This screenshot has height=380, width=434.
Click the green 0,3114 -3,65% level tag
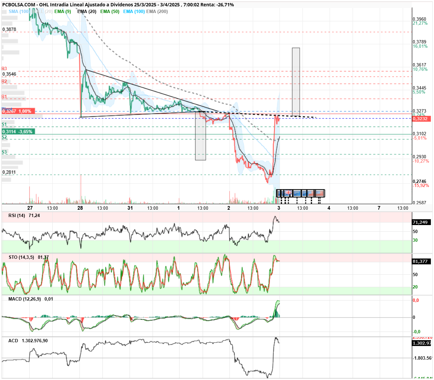pos(18,132)
